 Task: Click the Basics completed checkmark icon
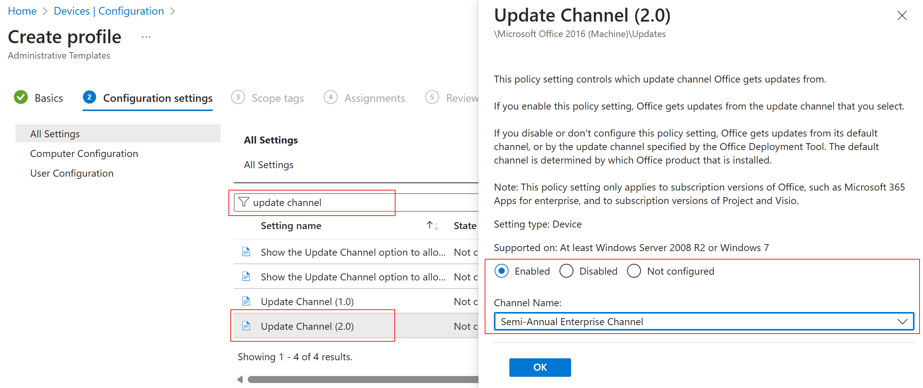tap(21, 98)
